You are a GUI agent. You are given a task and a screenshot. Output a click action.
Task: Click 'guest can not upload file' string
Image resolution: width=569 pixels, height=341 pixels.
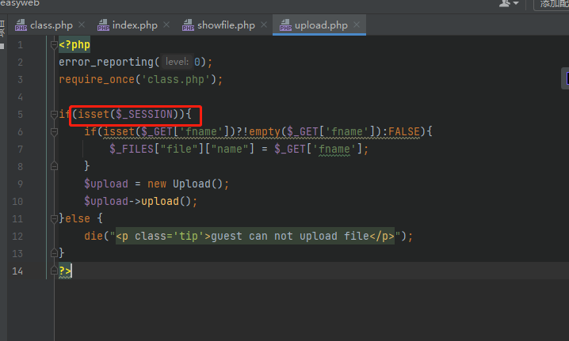(x=290, y=236)
